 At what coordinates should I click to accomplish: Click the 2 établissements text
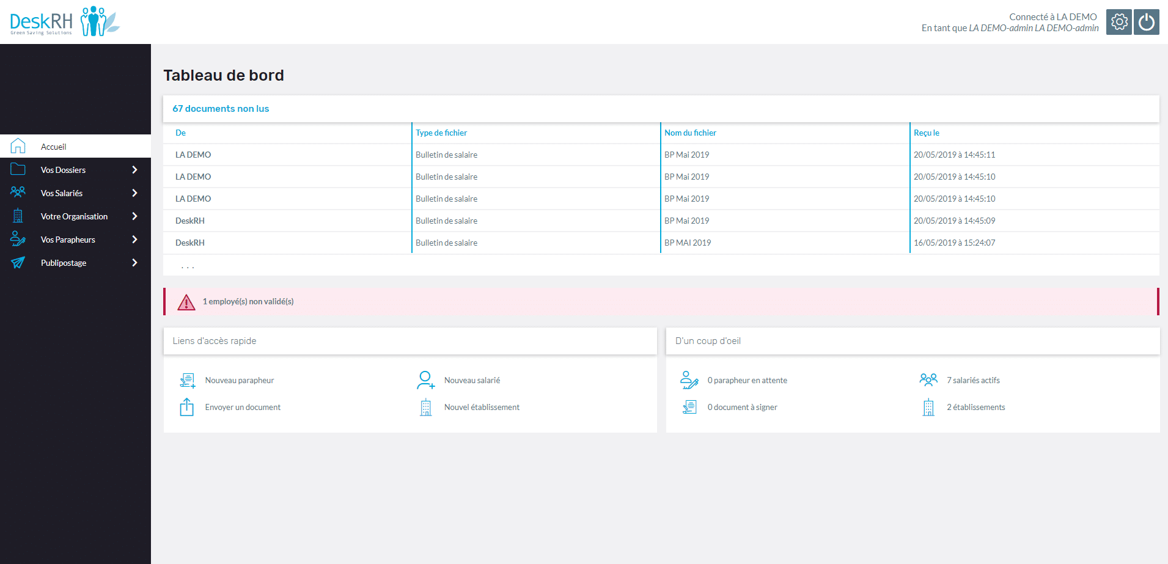tap(976, 407)
